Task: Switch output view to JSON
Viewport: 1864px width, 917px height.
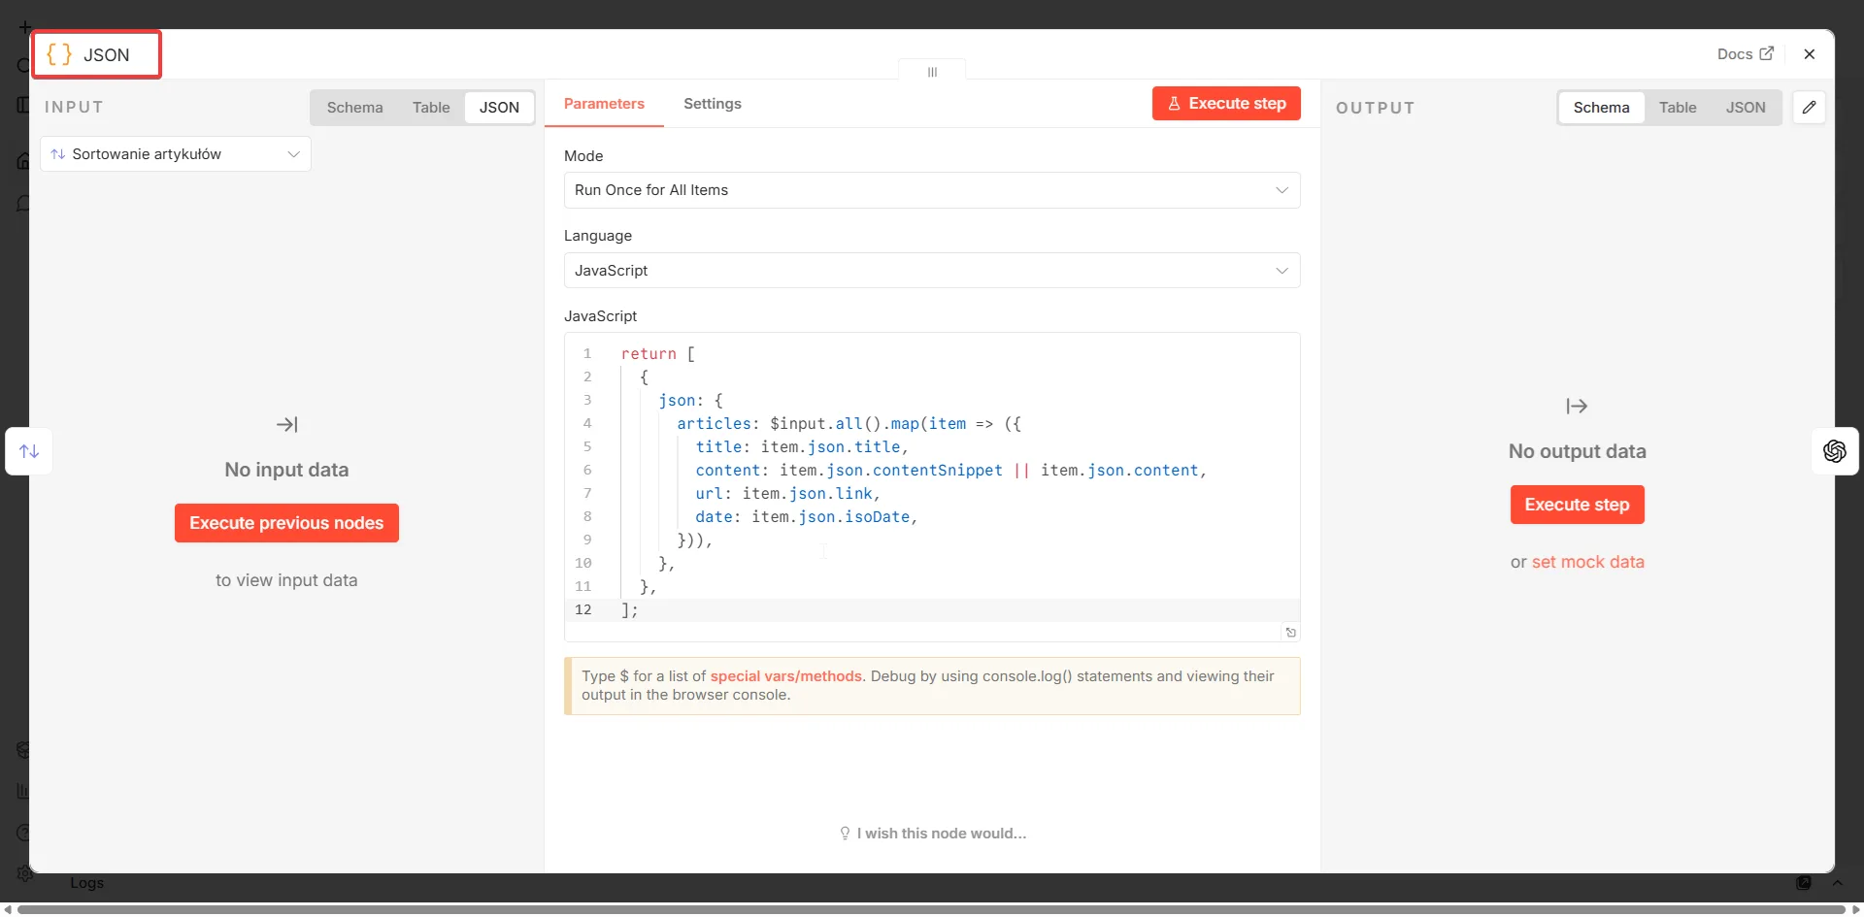Action: tap(1746, 108)
